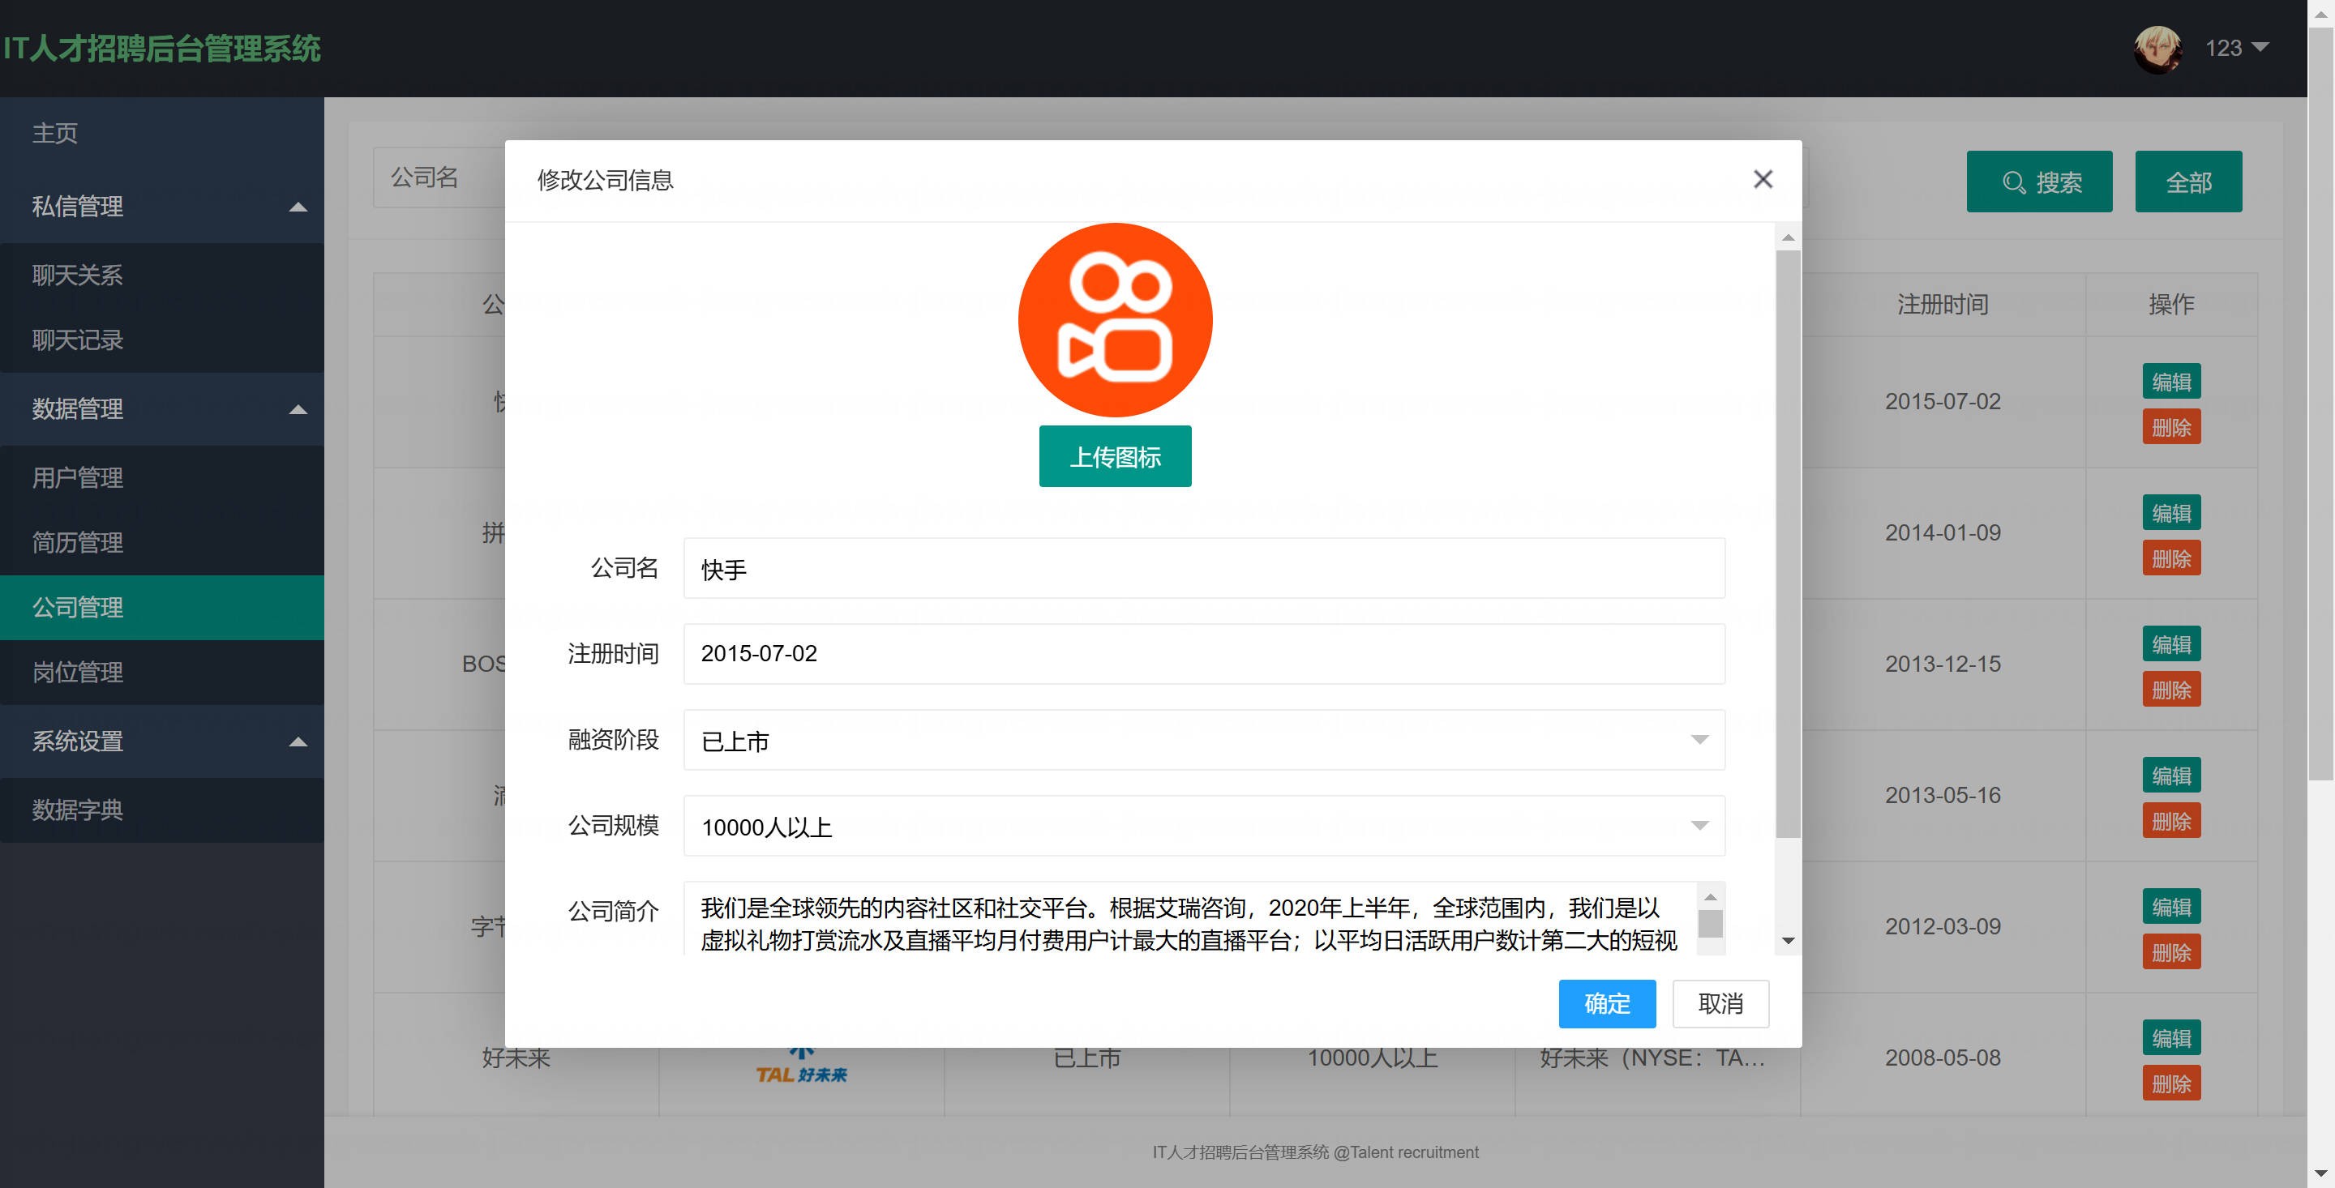Viewport: 2335px width, 1188px height.
Task: Click 编辑 for the 2013-12-15 row
Action: [2171, 645]
